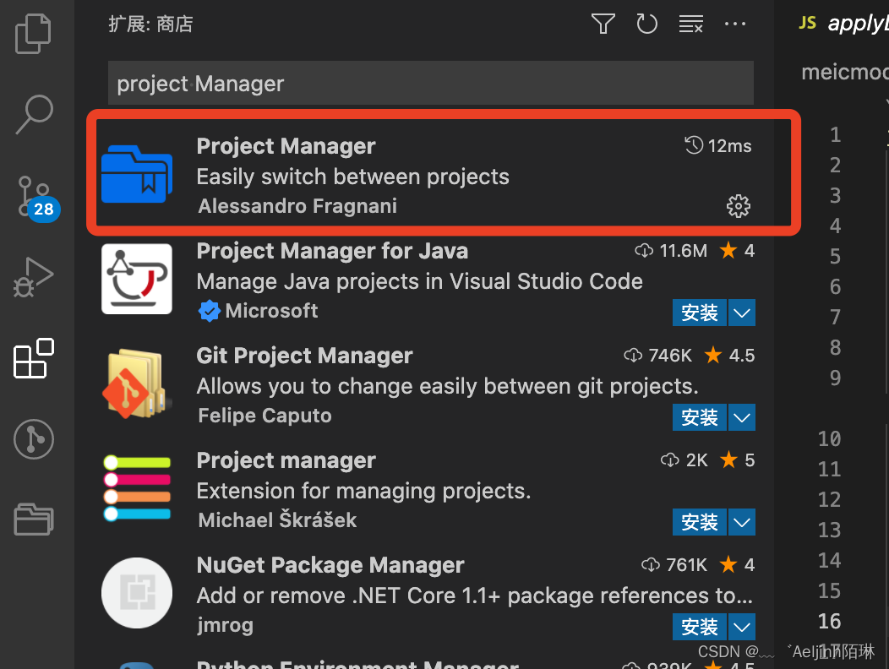Switch to the applyL JS editor tab
Screen dimensions: 889x669
click(843, 24)
